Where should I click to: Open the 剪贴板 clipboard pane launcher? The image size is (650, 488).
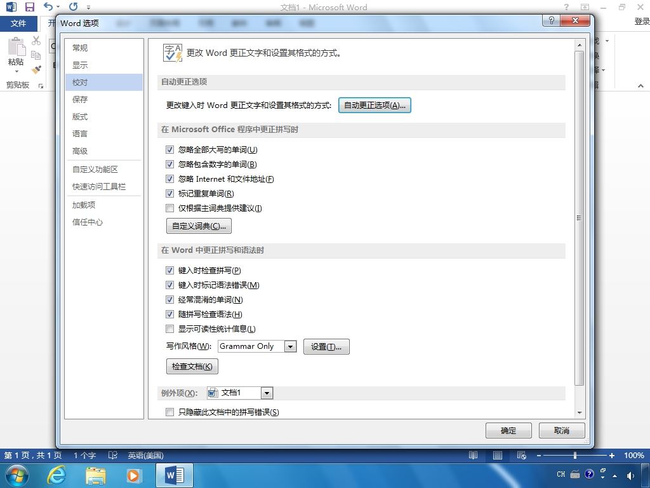(x=41, y=86)
